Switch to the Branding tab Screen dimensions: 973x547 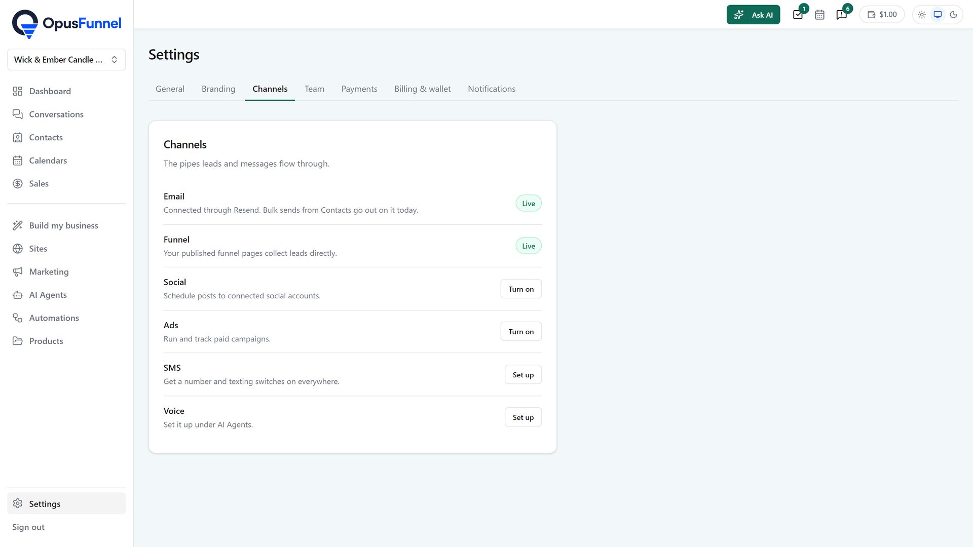click(x=218, y=89)
